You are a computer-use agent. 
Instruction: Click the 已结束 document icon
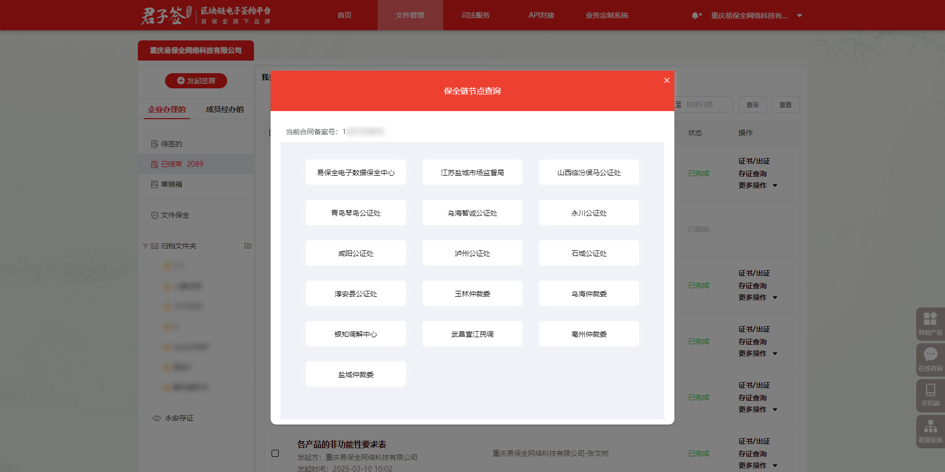pos(154,164)
